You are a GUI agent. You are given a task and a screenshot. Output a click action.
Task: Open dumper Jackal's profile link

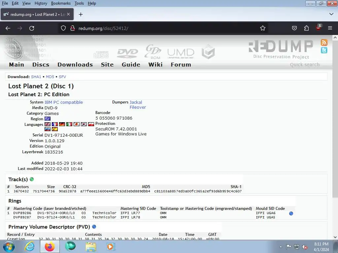coord(136,102)
